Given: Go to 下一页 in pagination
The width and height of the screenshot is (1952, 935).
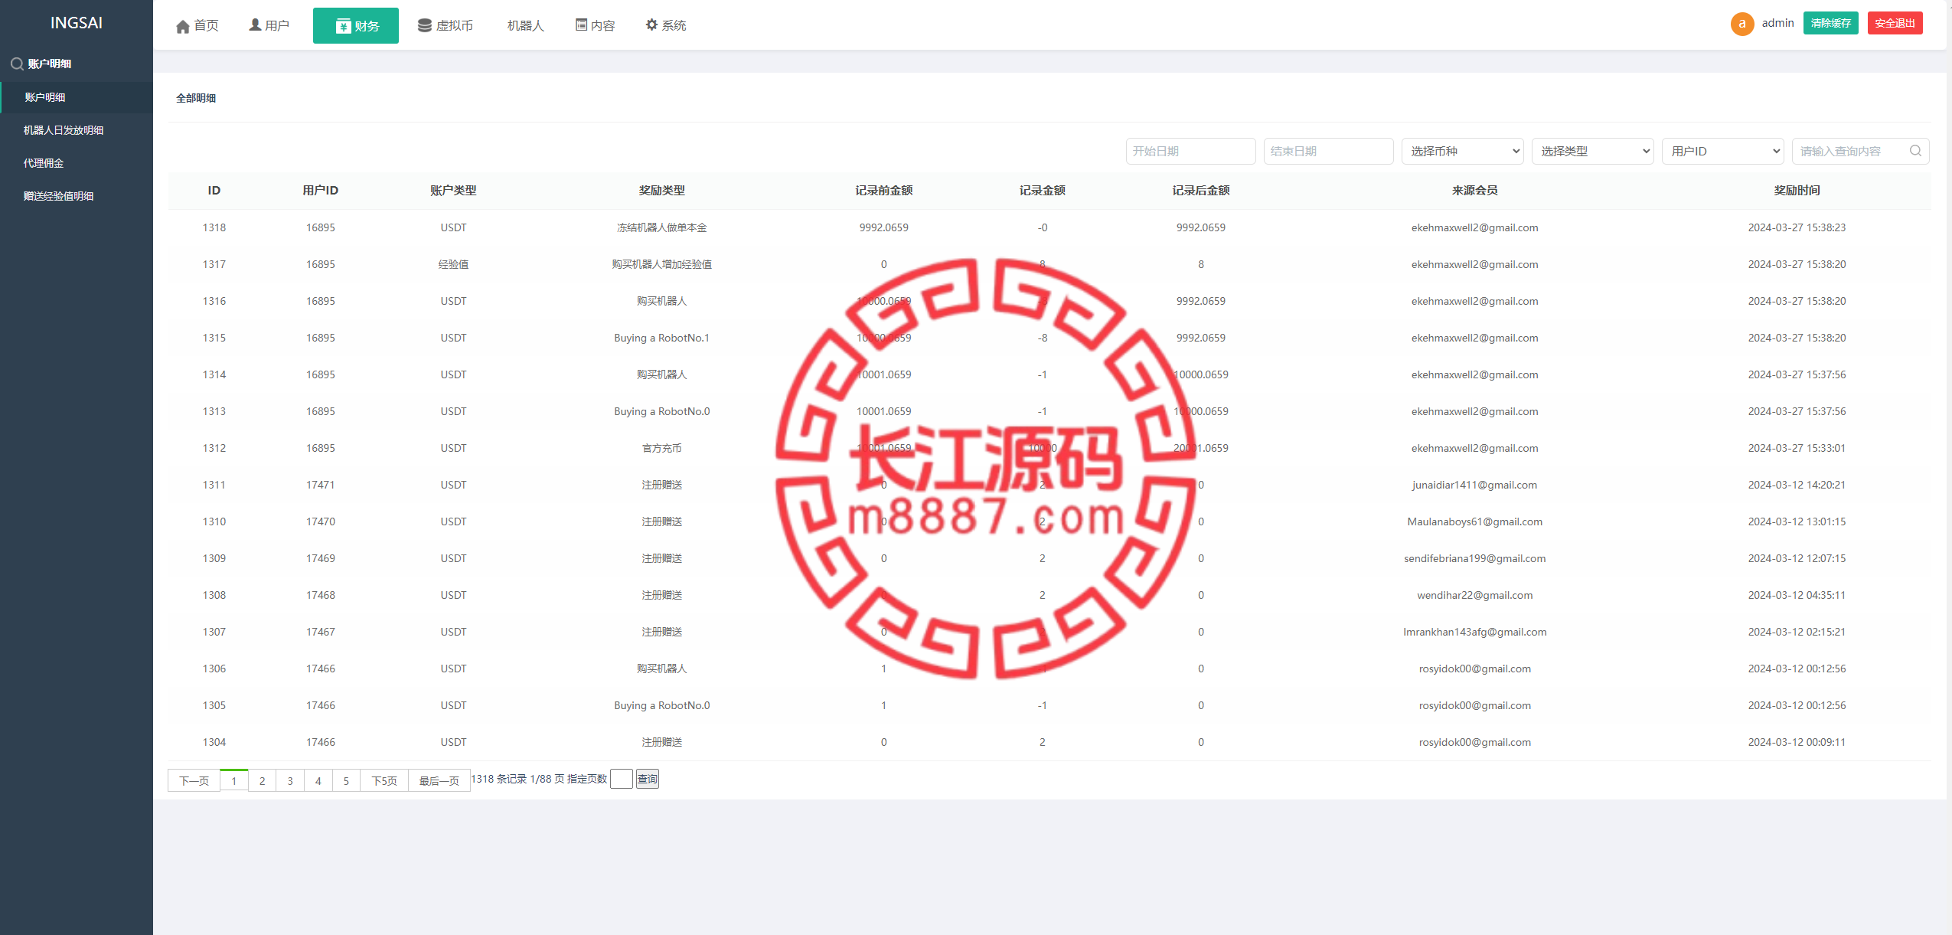Looking at the screenshot, I should tap(194, 780).
